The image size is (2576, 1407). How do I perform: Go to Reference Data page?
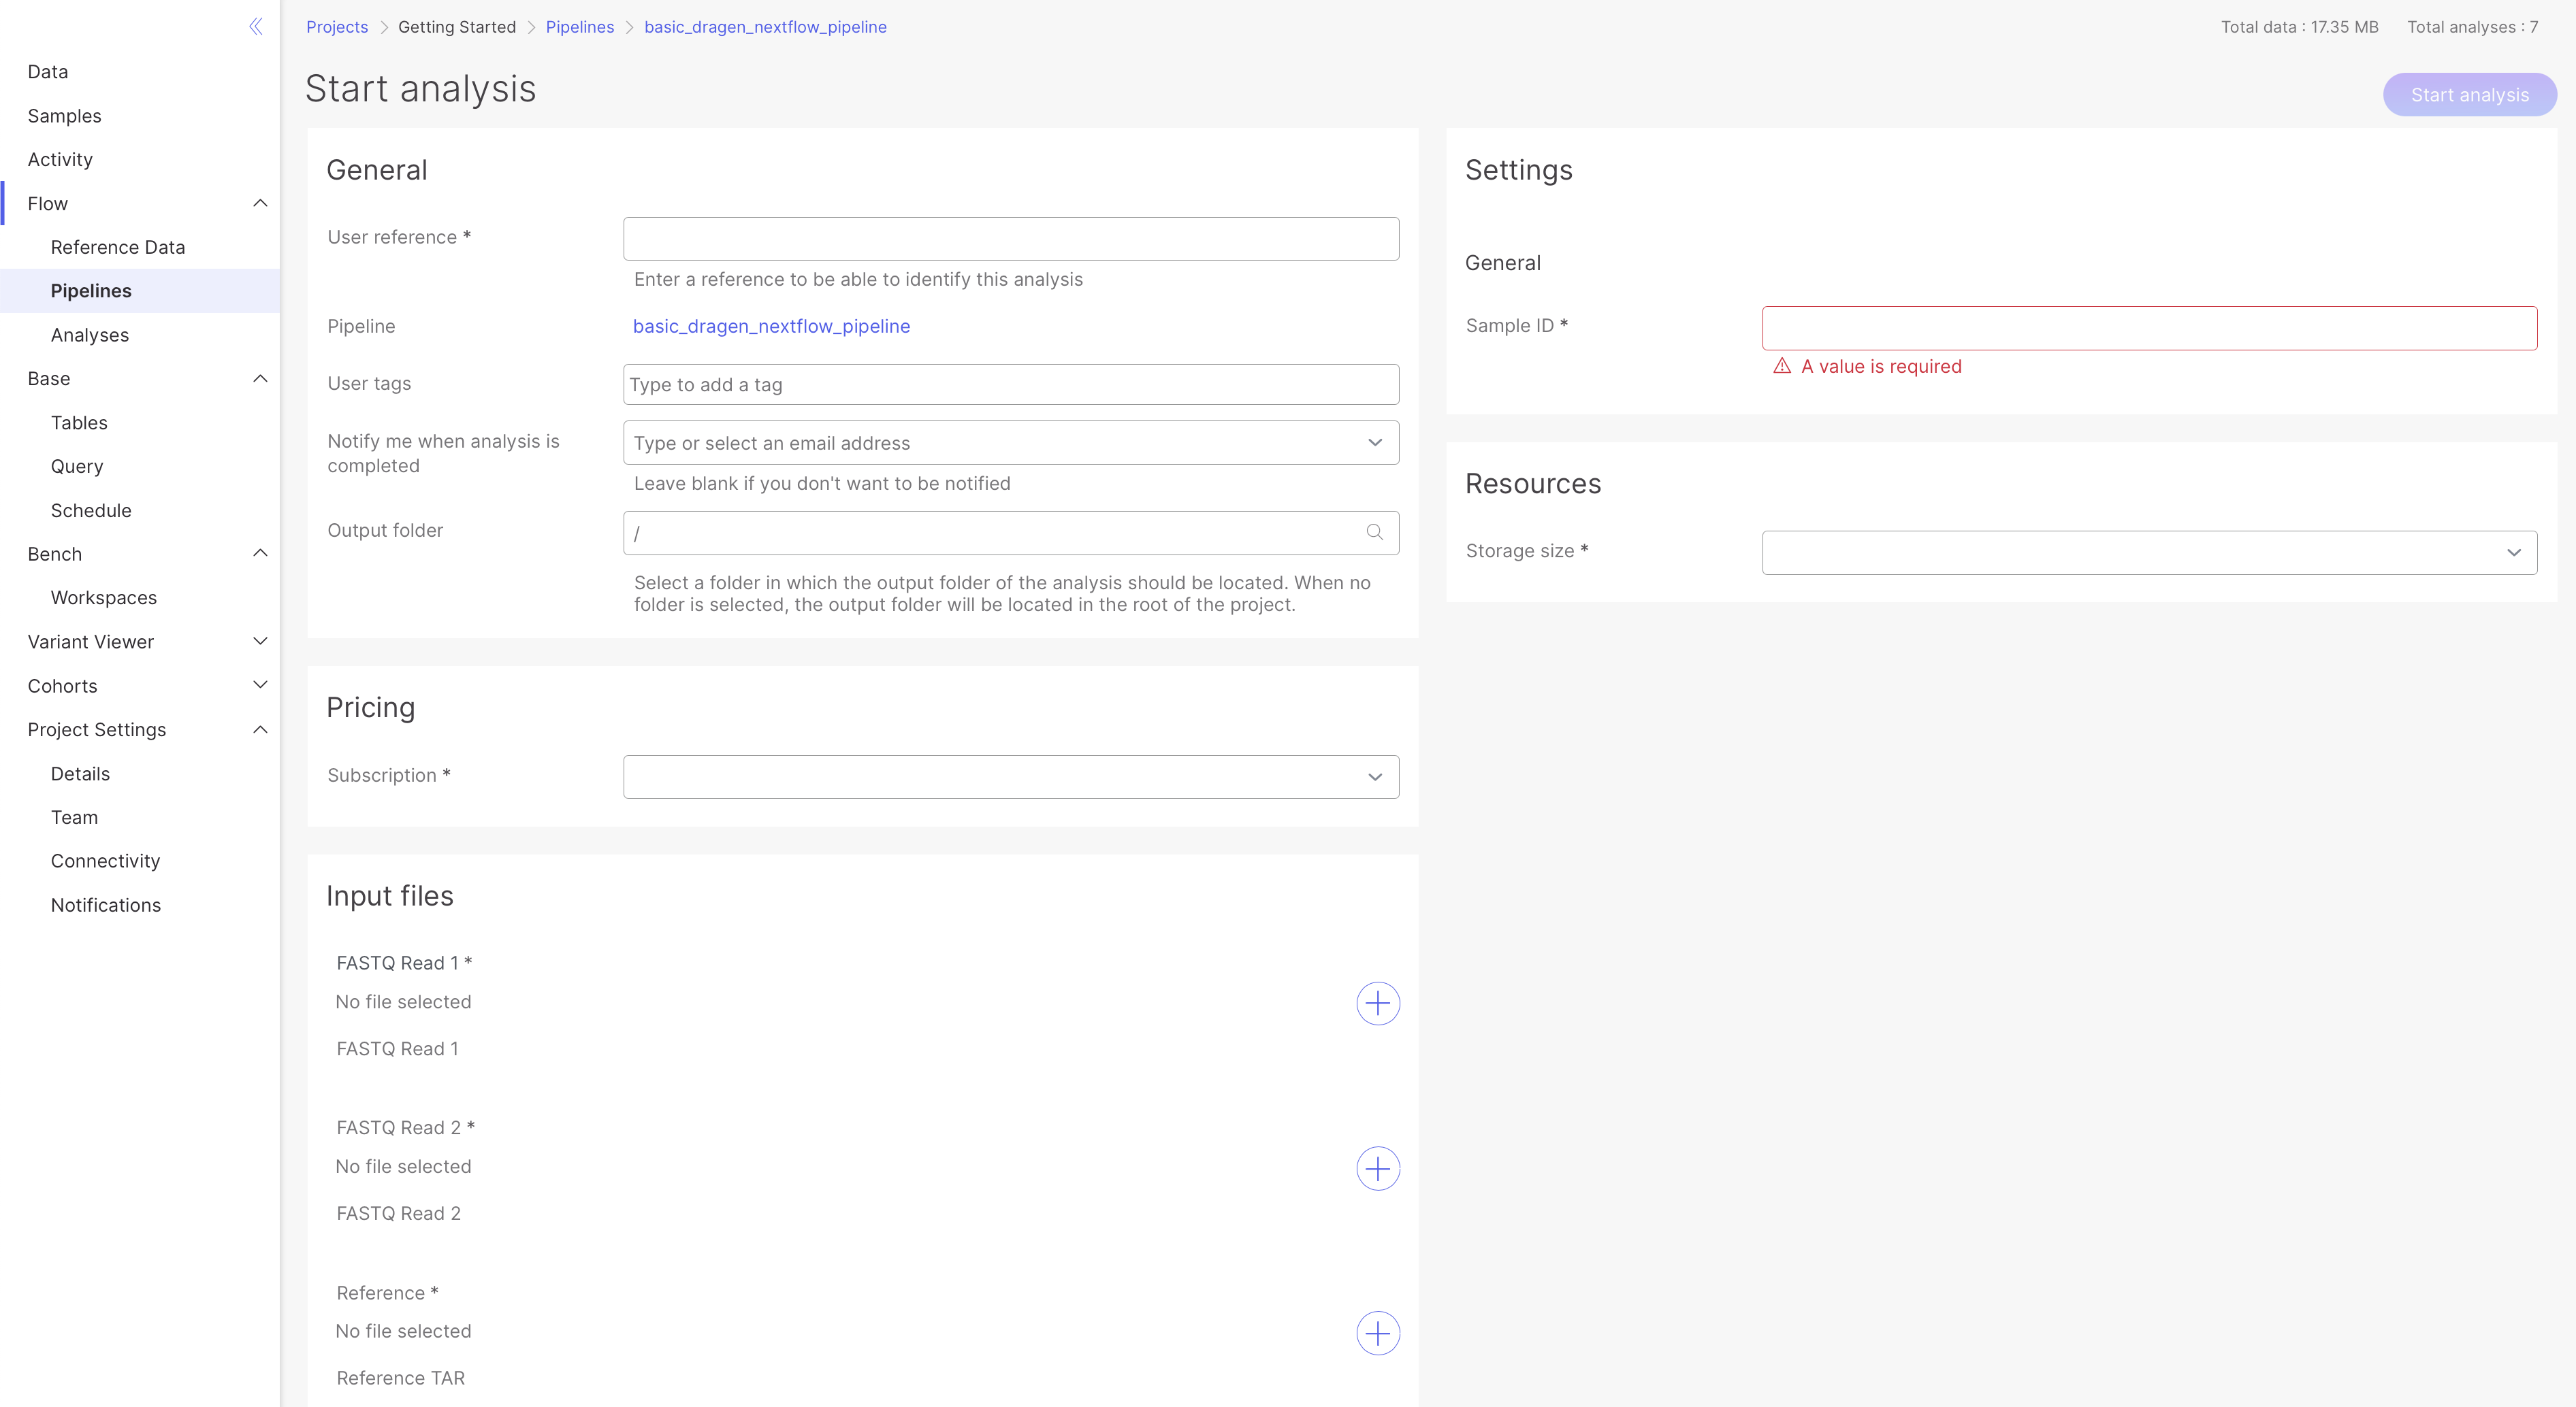tap(118, 247)
